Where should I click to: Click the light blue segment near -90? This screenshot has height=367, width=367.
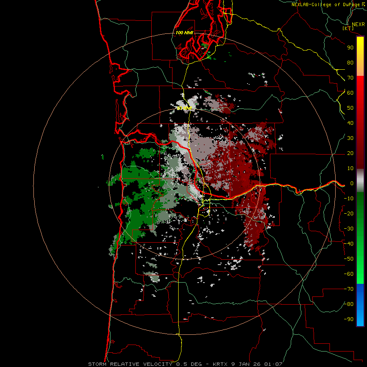pyautogui.click(x=360, y=318)
